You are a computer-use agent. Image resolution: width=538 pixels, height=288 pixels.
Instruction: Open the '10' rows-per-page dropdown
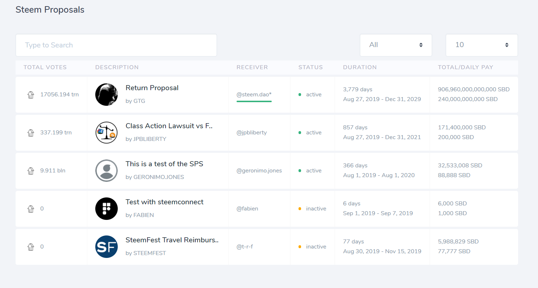pyautogui.click(x=482, y=45)
